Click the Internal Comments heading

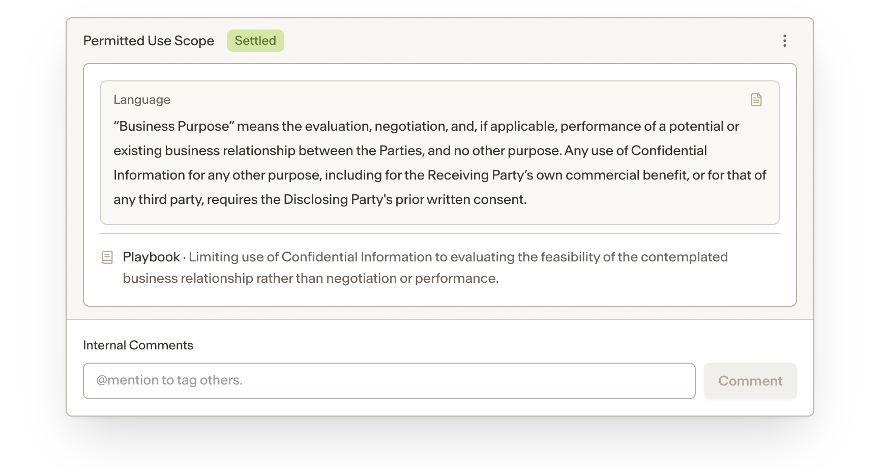[138, 345]
